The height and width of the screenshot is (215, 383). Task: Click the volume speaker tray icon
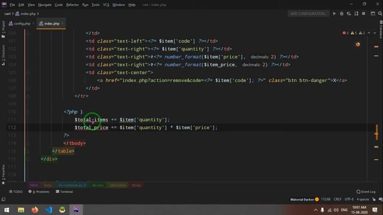point(336,210)
